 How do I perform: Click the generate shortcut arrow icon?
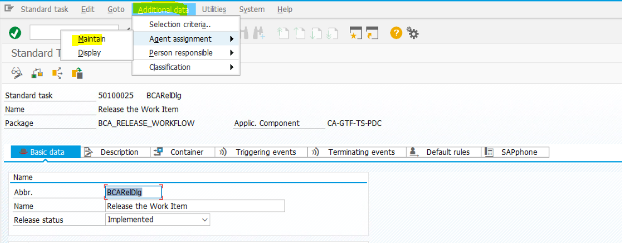[372, 33]
